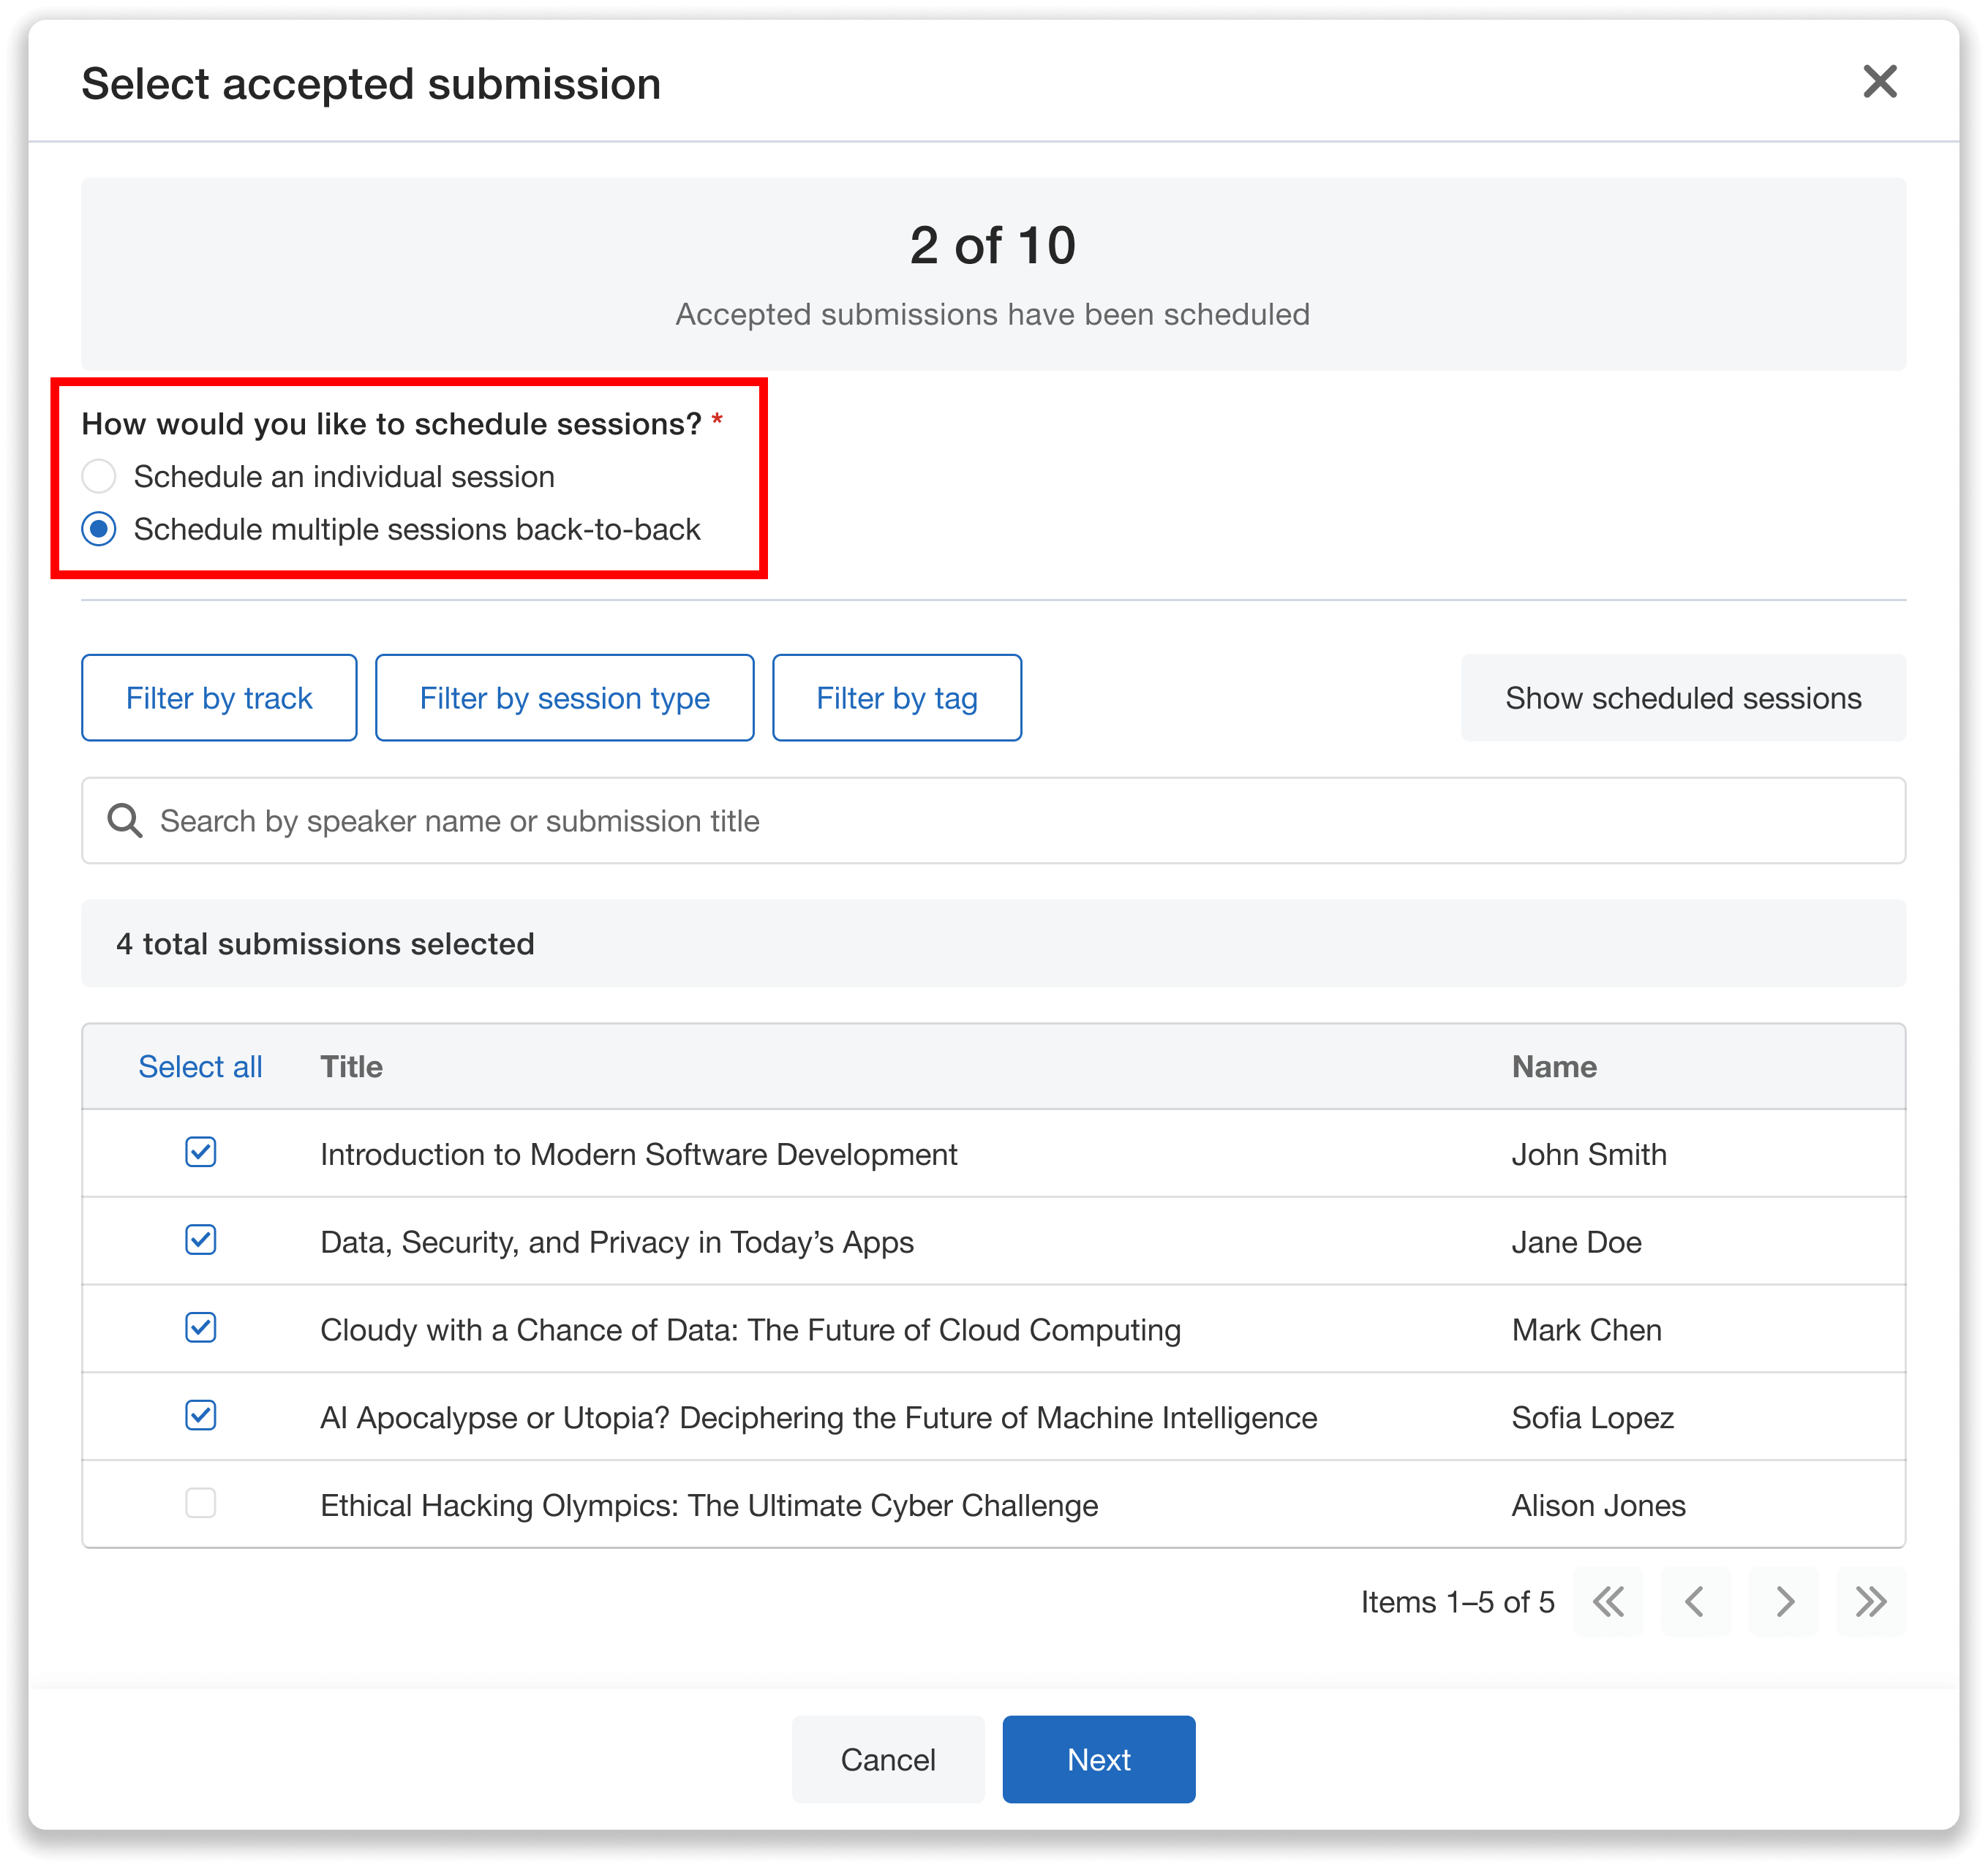Viewport: 1988px width, 1867px height.
Task: Click the speaker name search field
Action: [x=700, y=820]
